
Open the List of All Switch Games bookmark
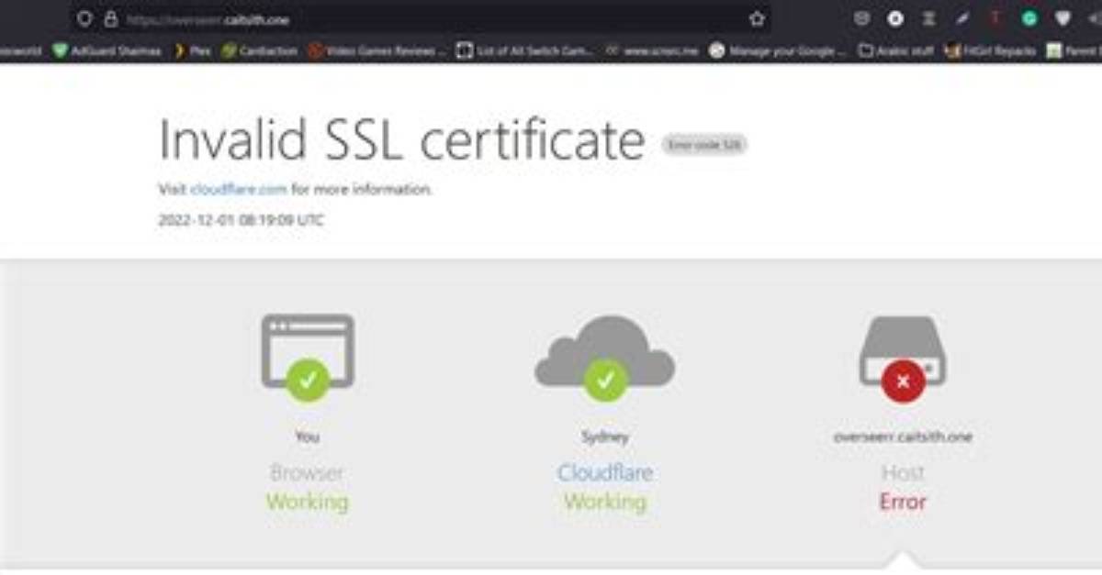click(525, 51)
